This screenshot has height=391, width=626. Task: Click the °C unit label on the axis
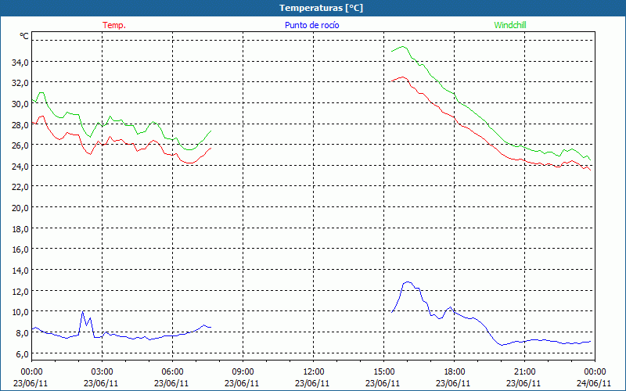coord(24,36)
